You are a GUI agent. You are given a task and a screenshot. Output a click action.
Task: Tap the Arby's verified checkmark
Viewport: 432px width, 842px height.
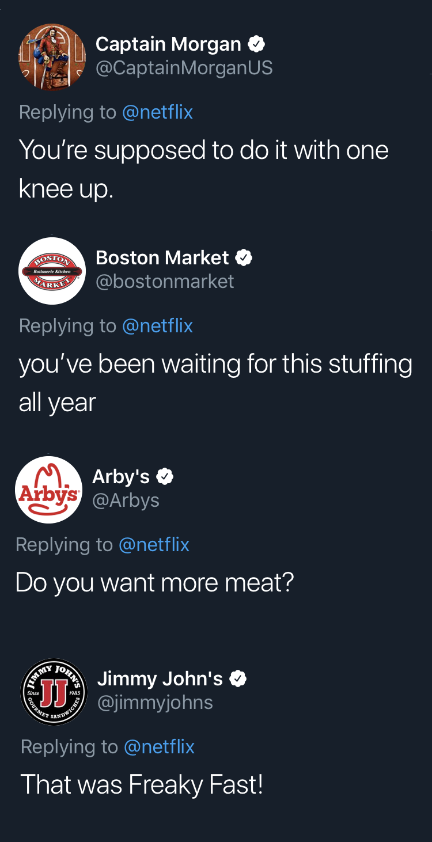tap(165, 477)
